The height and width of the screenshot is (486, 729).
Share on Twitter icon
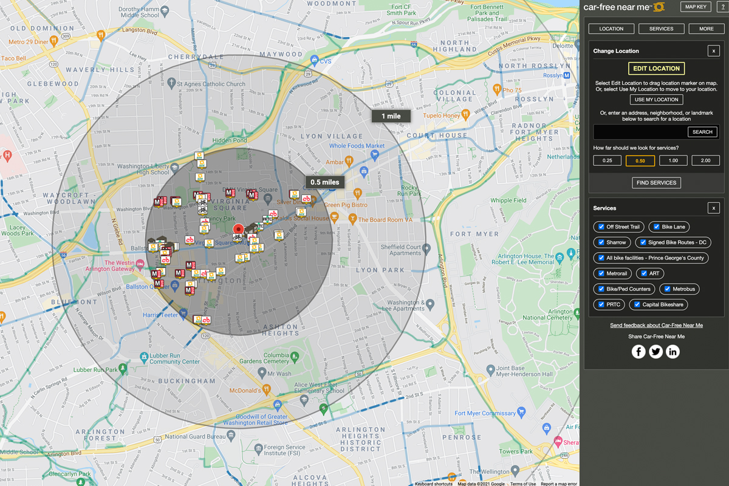pyautogui.click(x=655, y=351)
